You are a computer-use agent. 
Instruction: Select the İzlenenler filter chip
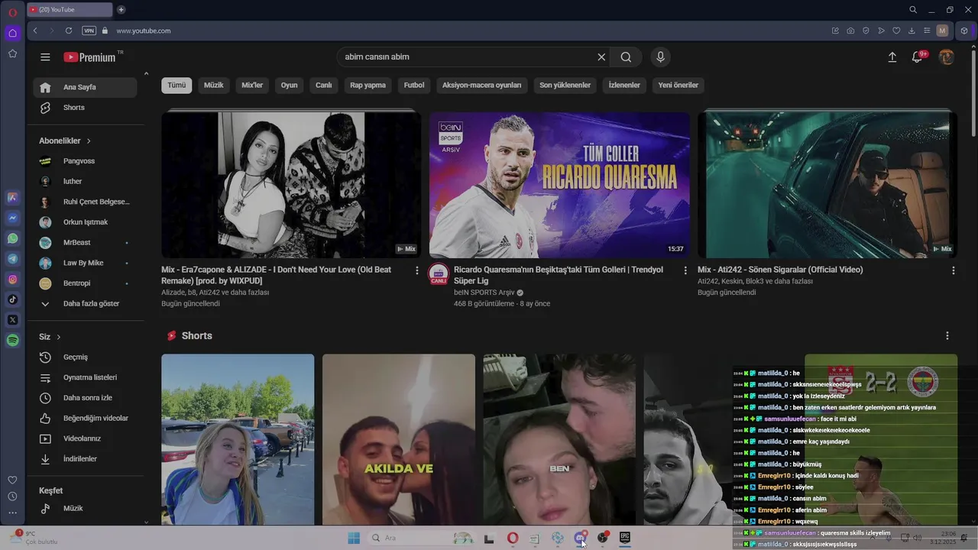pos(624,86)
